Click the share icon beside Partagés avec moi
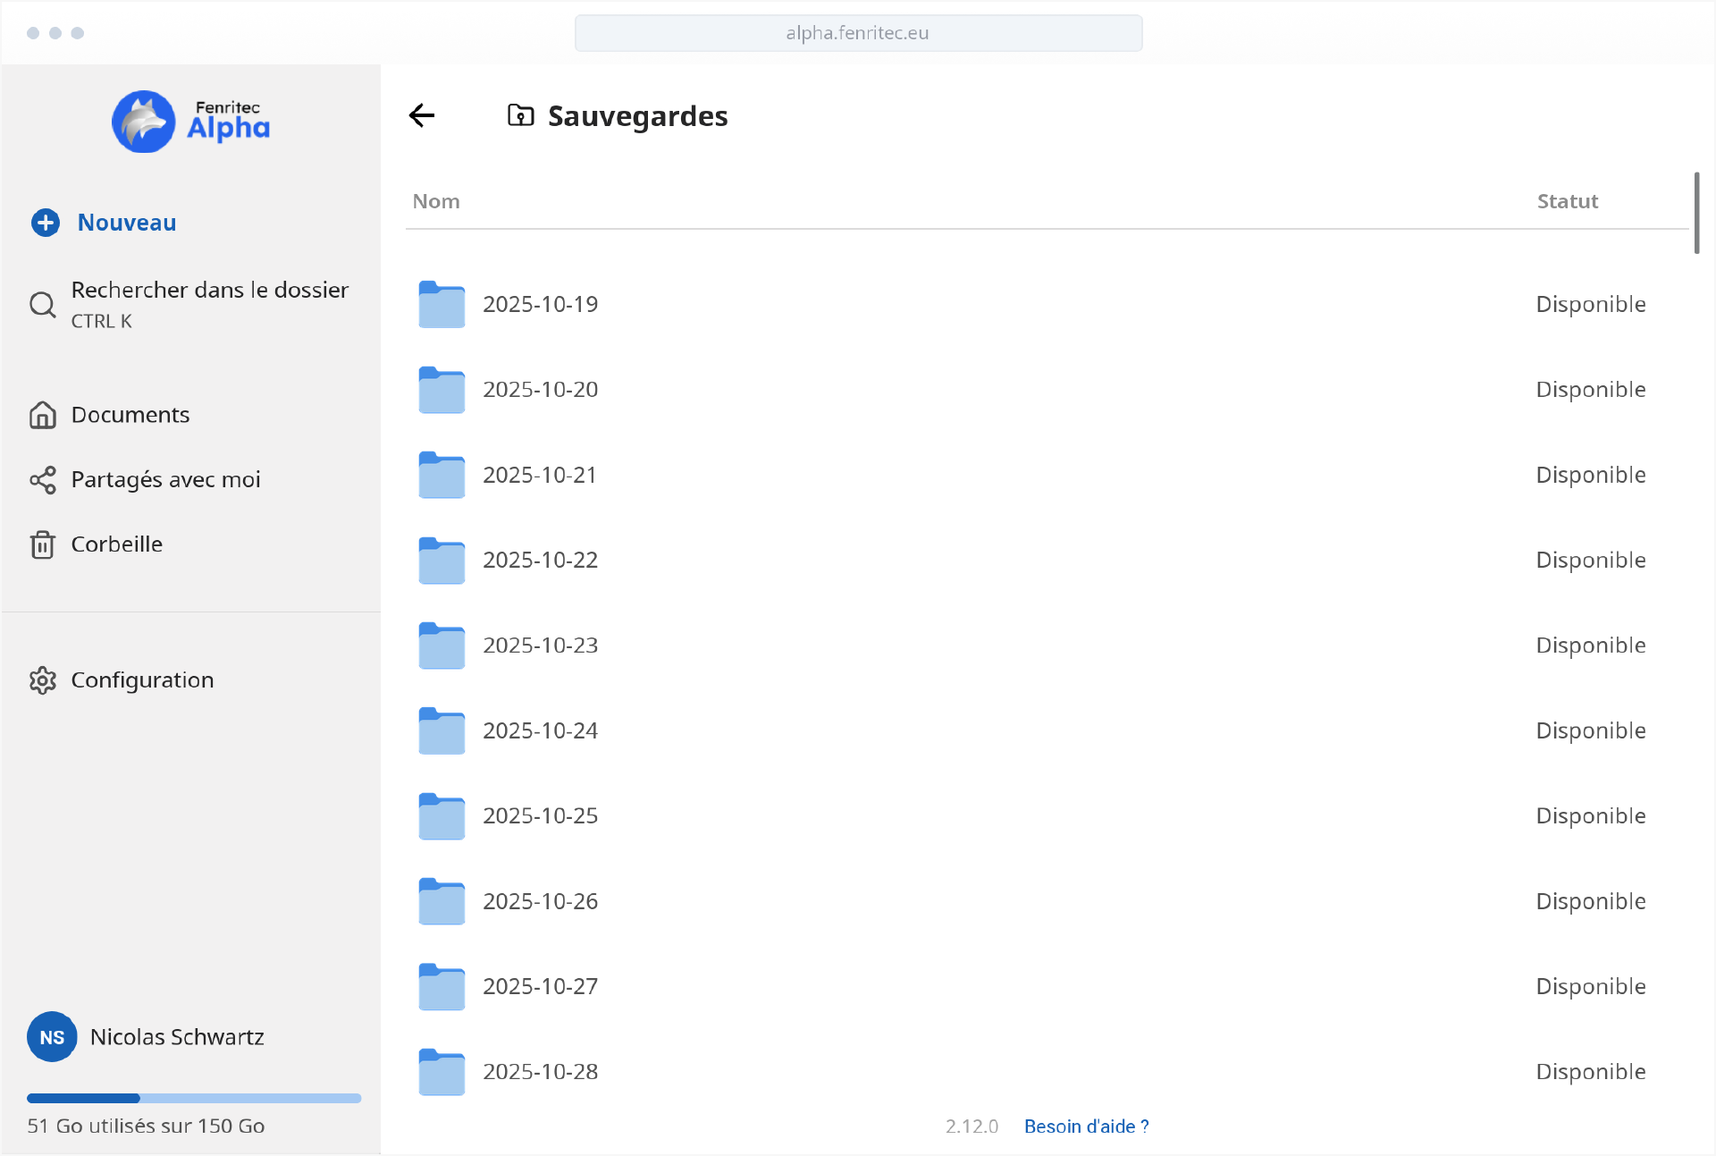The height and width of the screenshot is (1156, 1716). 43,480
